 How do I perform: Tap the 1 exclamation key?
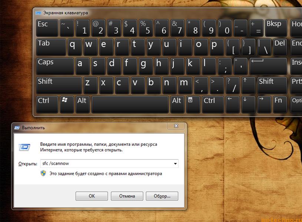pos(83,28)
